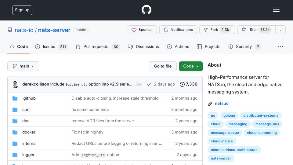293x165 pixels.
Task: Click derekcollison's avatar thumbnail
Action: pos(15,84)
